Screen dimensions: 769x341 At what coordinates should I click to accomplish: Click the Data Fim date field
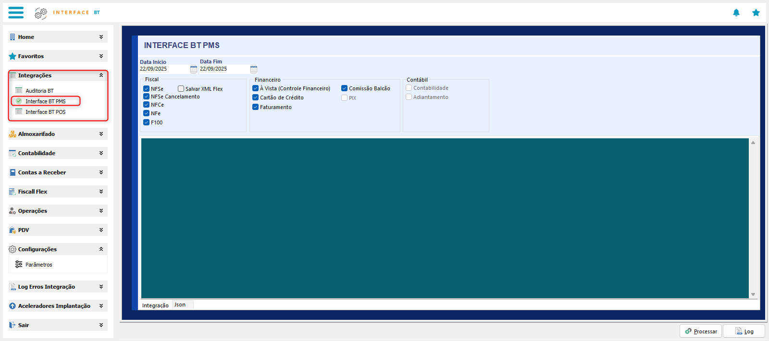point(224,69)
